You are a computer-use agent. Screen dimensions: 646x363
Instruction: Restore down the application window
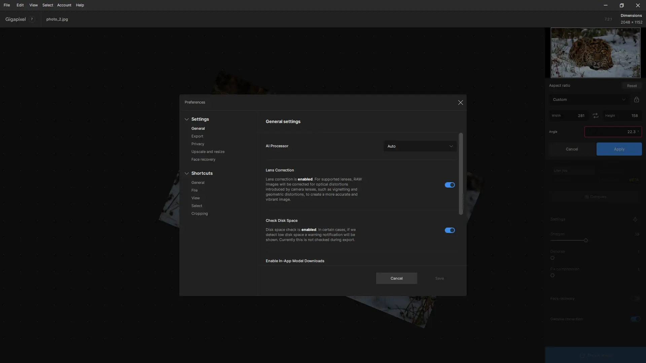coord(621,5)
